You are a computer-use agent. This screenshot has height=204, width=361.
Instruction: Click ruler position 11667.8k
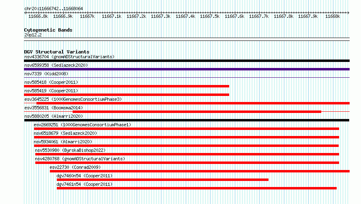pyautogui.click(x=284, y=16)
